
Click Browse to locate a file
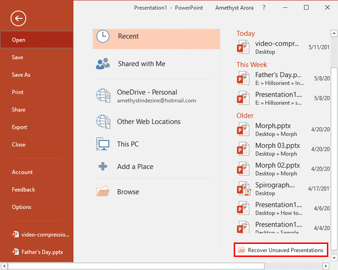coord(156,192)
